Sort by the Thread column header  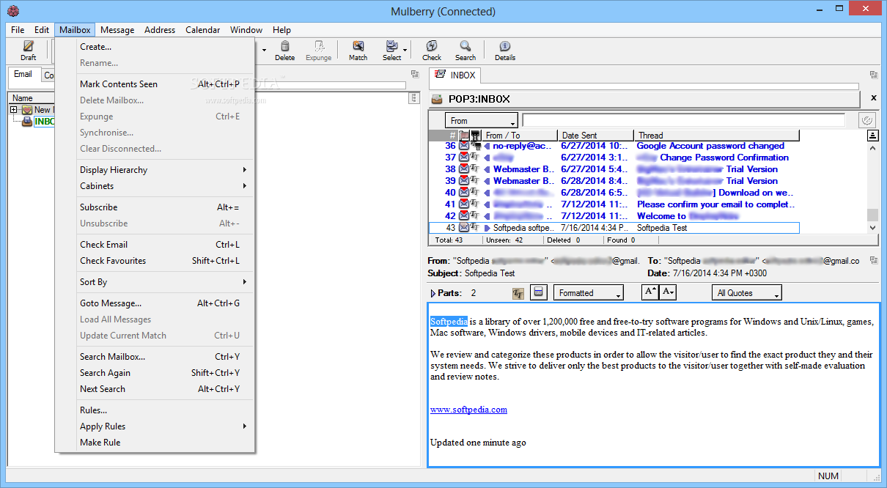point(716,136)
